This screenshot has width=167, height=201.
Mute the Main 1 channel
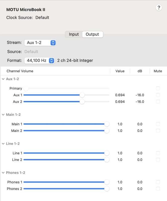[158, 124]
